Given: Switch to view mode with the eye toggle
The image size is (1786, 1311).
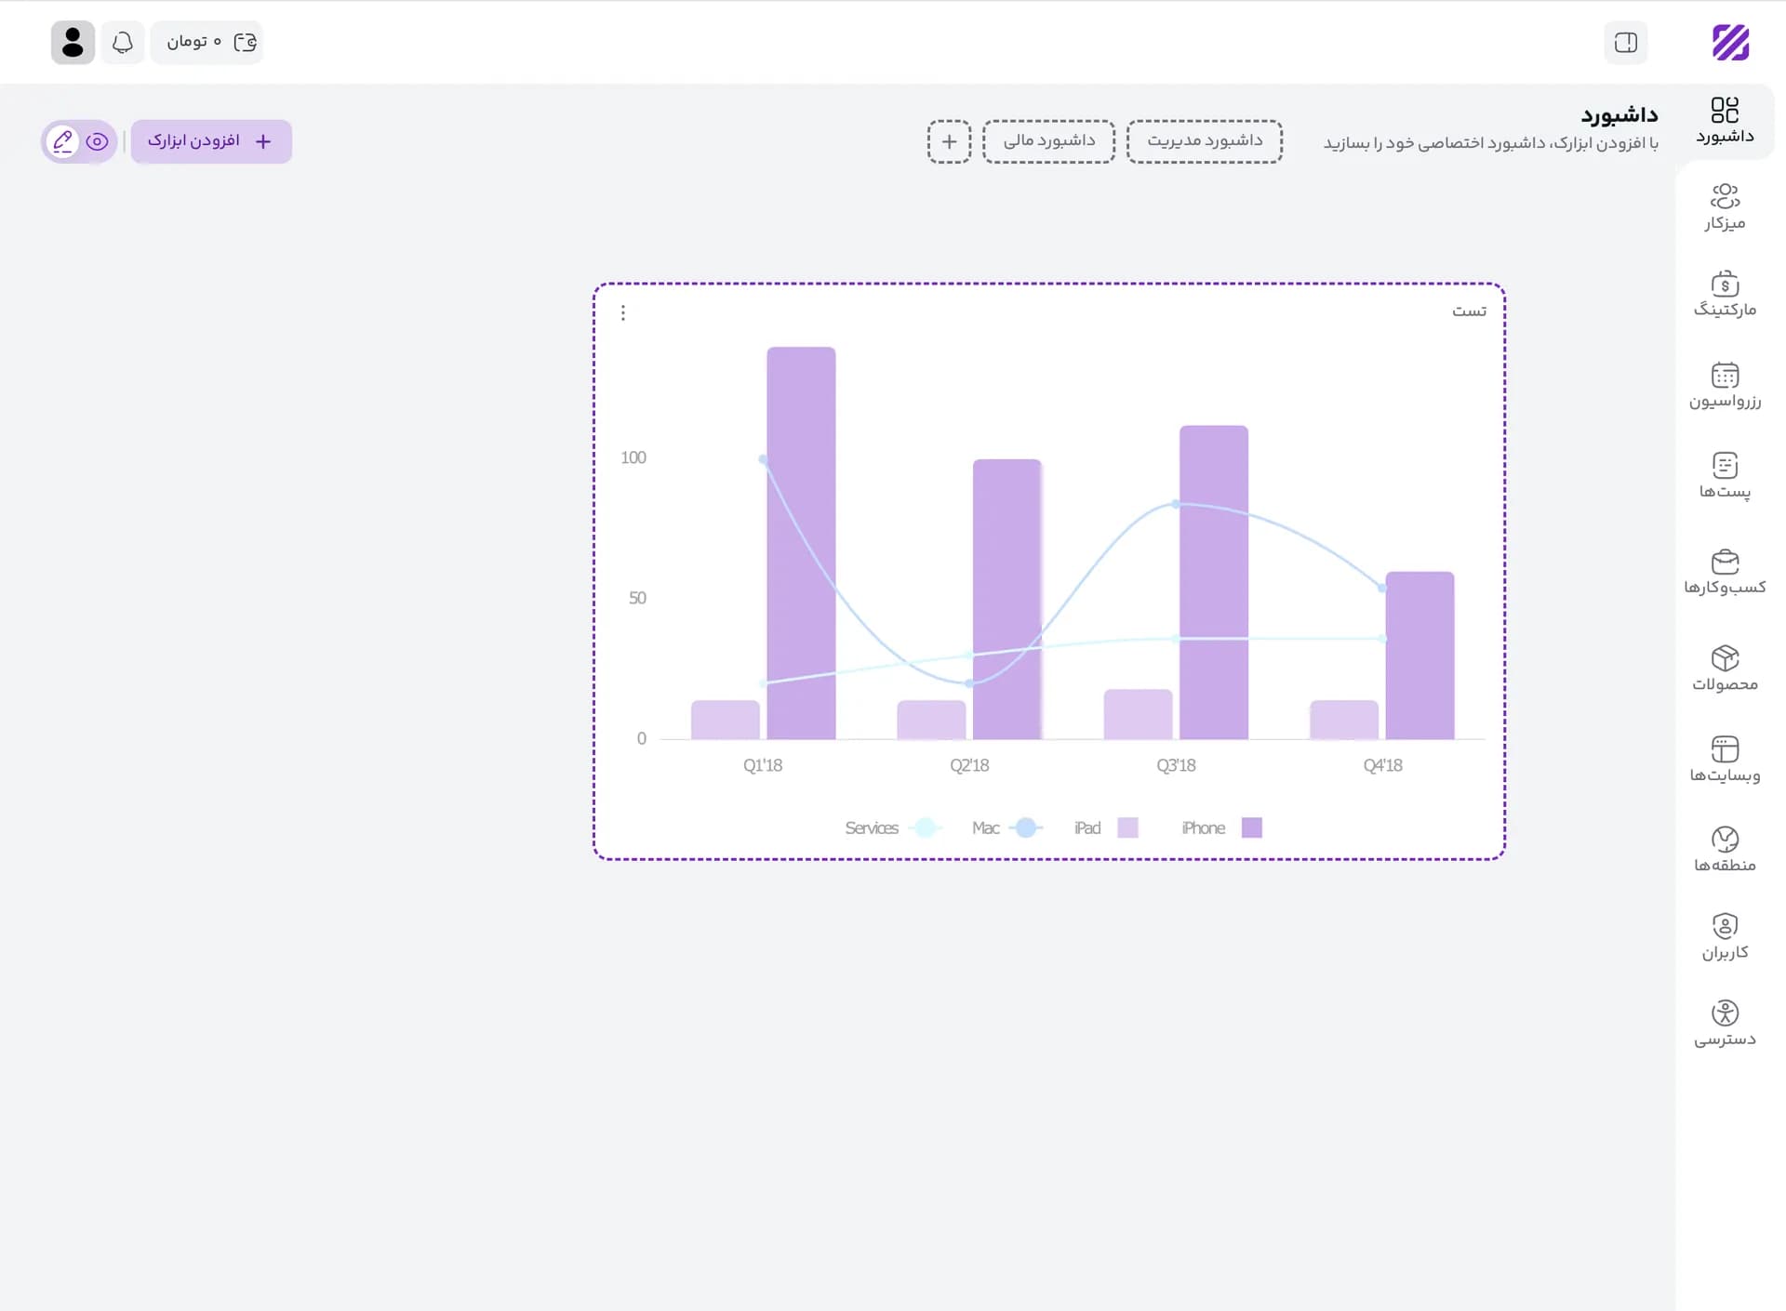Looking at the screenshot, I should [97, 141].
